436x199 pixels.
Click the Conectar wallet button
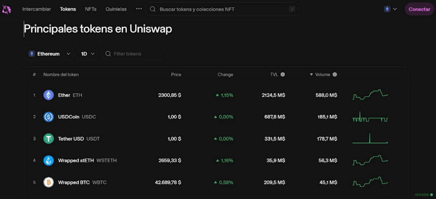pos(419,9)
